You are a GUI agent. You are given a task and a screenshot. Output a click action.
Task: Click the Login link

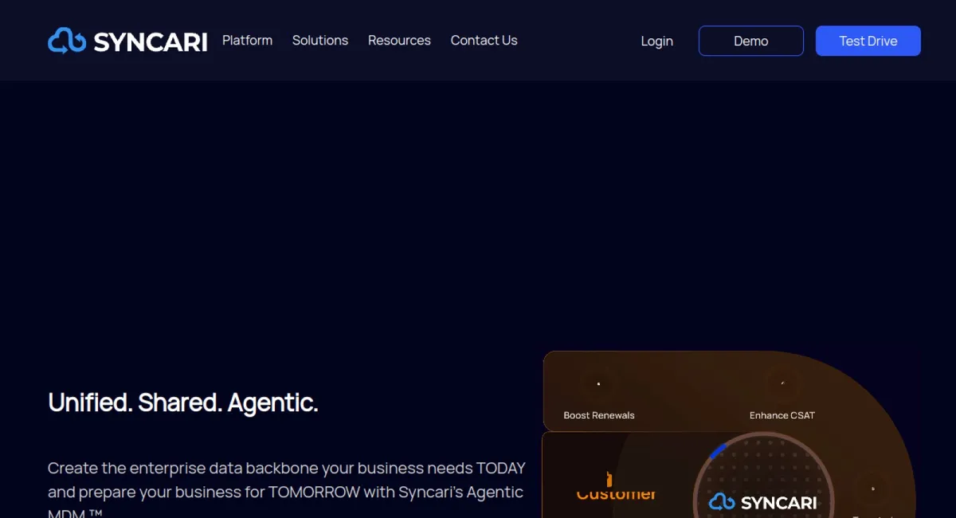pyautogui.click(x=657, y=41)
